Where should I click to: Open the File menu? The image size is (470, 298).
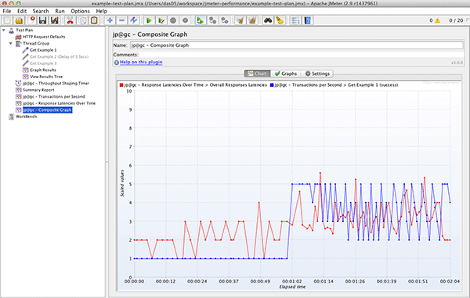[x=6, y=11]
